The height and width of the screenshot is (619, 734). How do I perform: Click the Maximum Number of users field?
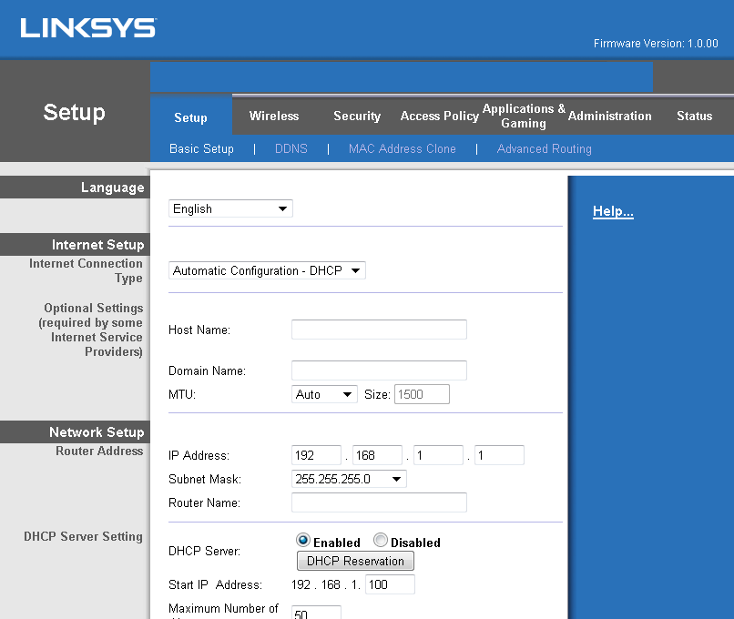316,613
